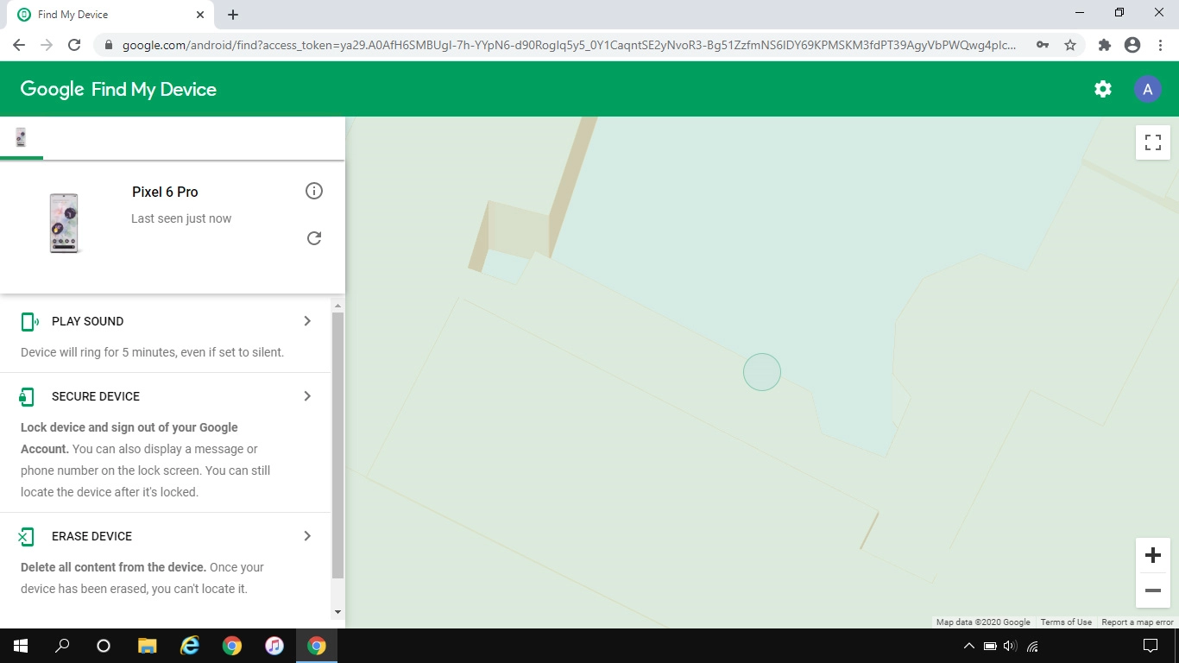This screenshot has width=1179, height=663.
Task: Click Report a map error link
Action: (1137, 622)
